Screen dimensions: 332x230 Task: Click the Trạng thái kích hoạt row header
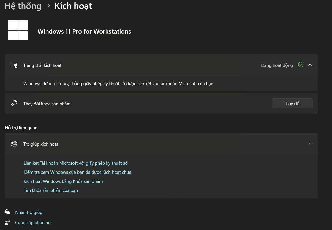(161, 65)
